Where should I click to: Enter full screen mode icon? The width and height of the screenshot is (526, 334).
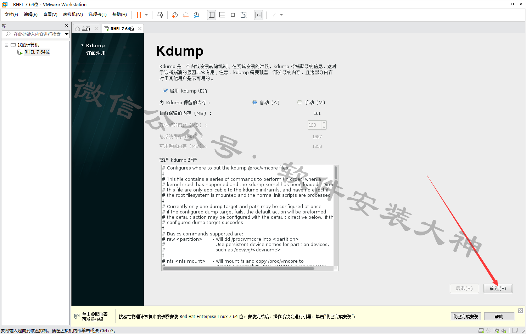click(233, 15)
